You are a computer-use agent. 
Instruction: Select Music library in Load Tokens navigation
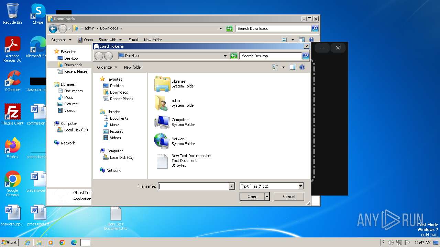[114, 125]
